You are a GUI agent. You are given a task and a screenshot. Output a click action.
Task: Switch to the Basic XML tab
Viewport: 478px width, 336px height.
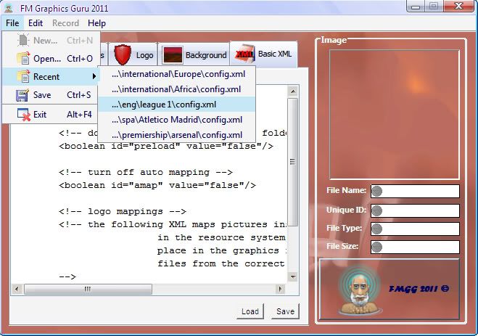point(263,54)
